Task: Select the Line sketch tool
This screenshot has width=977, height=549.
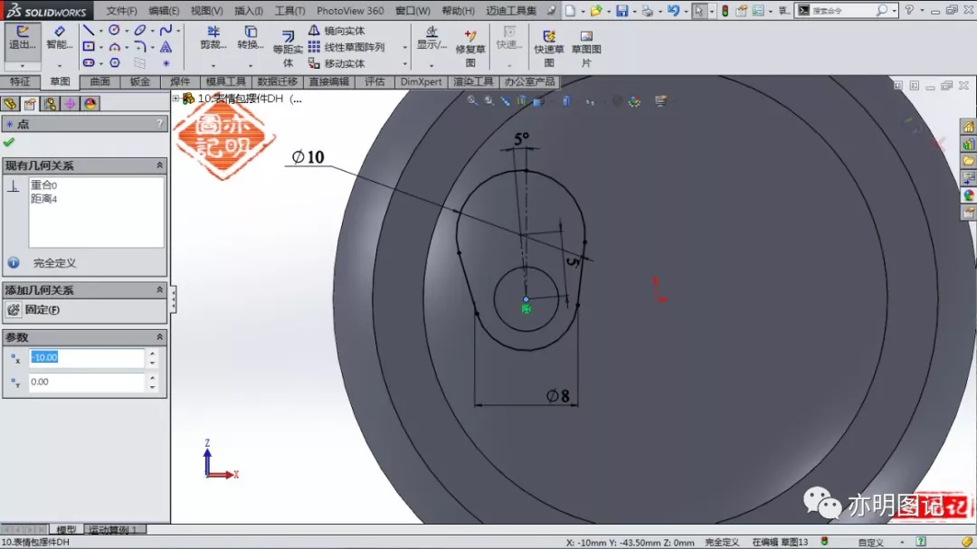Action: pyautogui.click(x=89, y=30)
